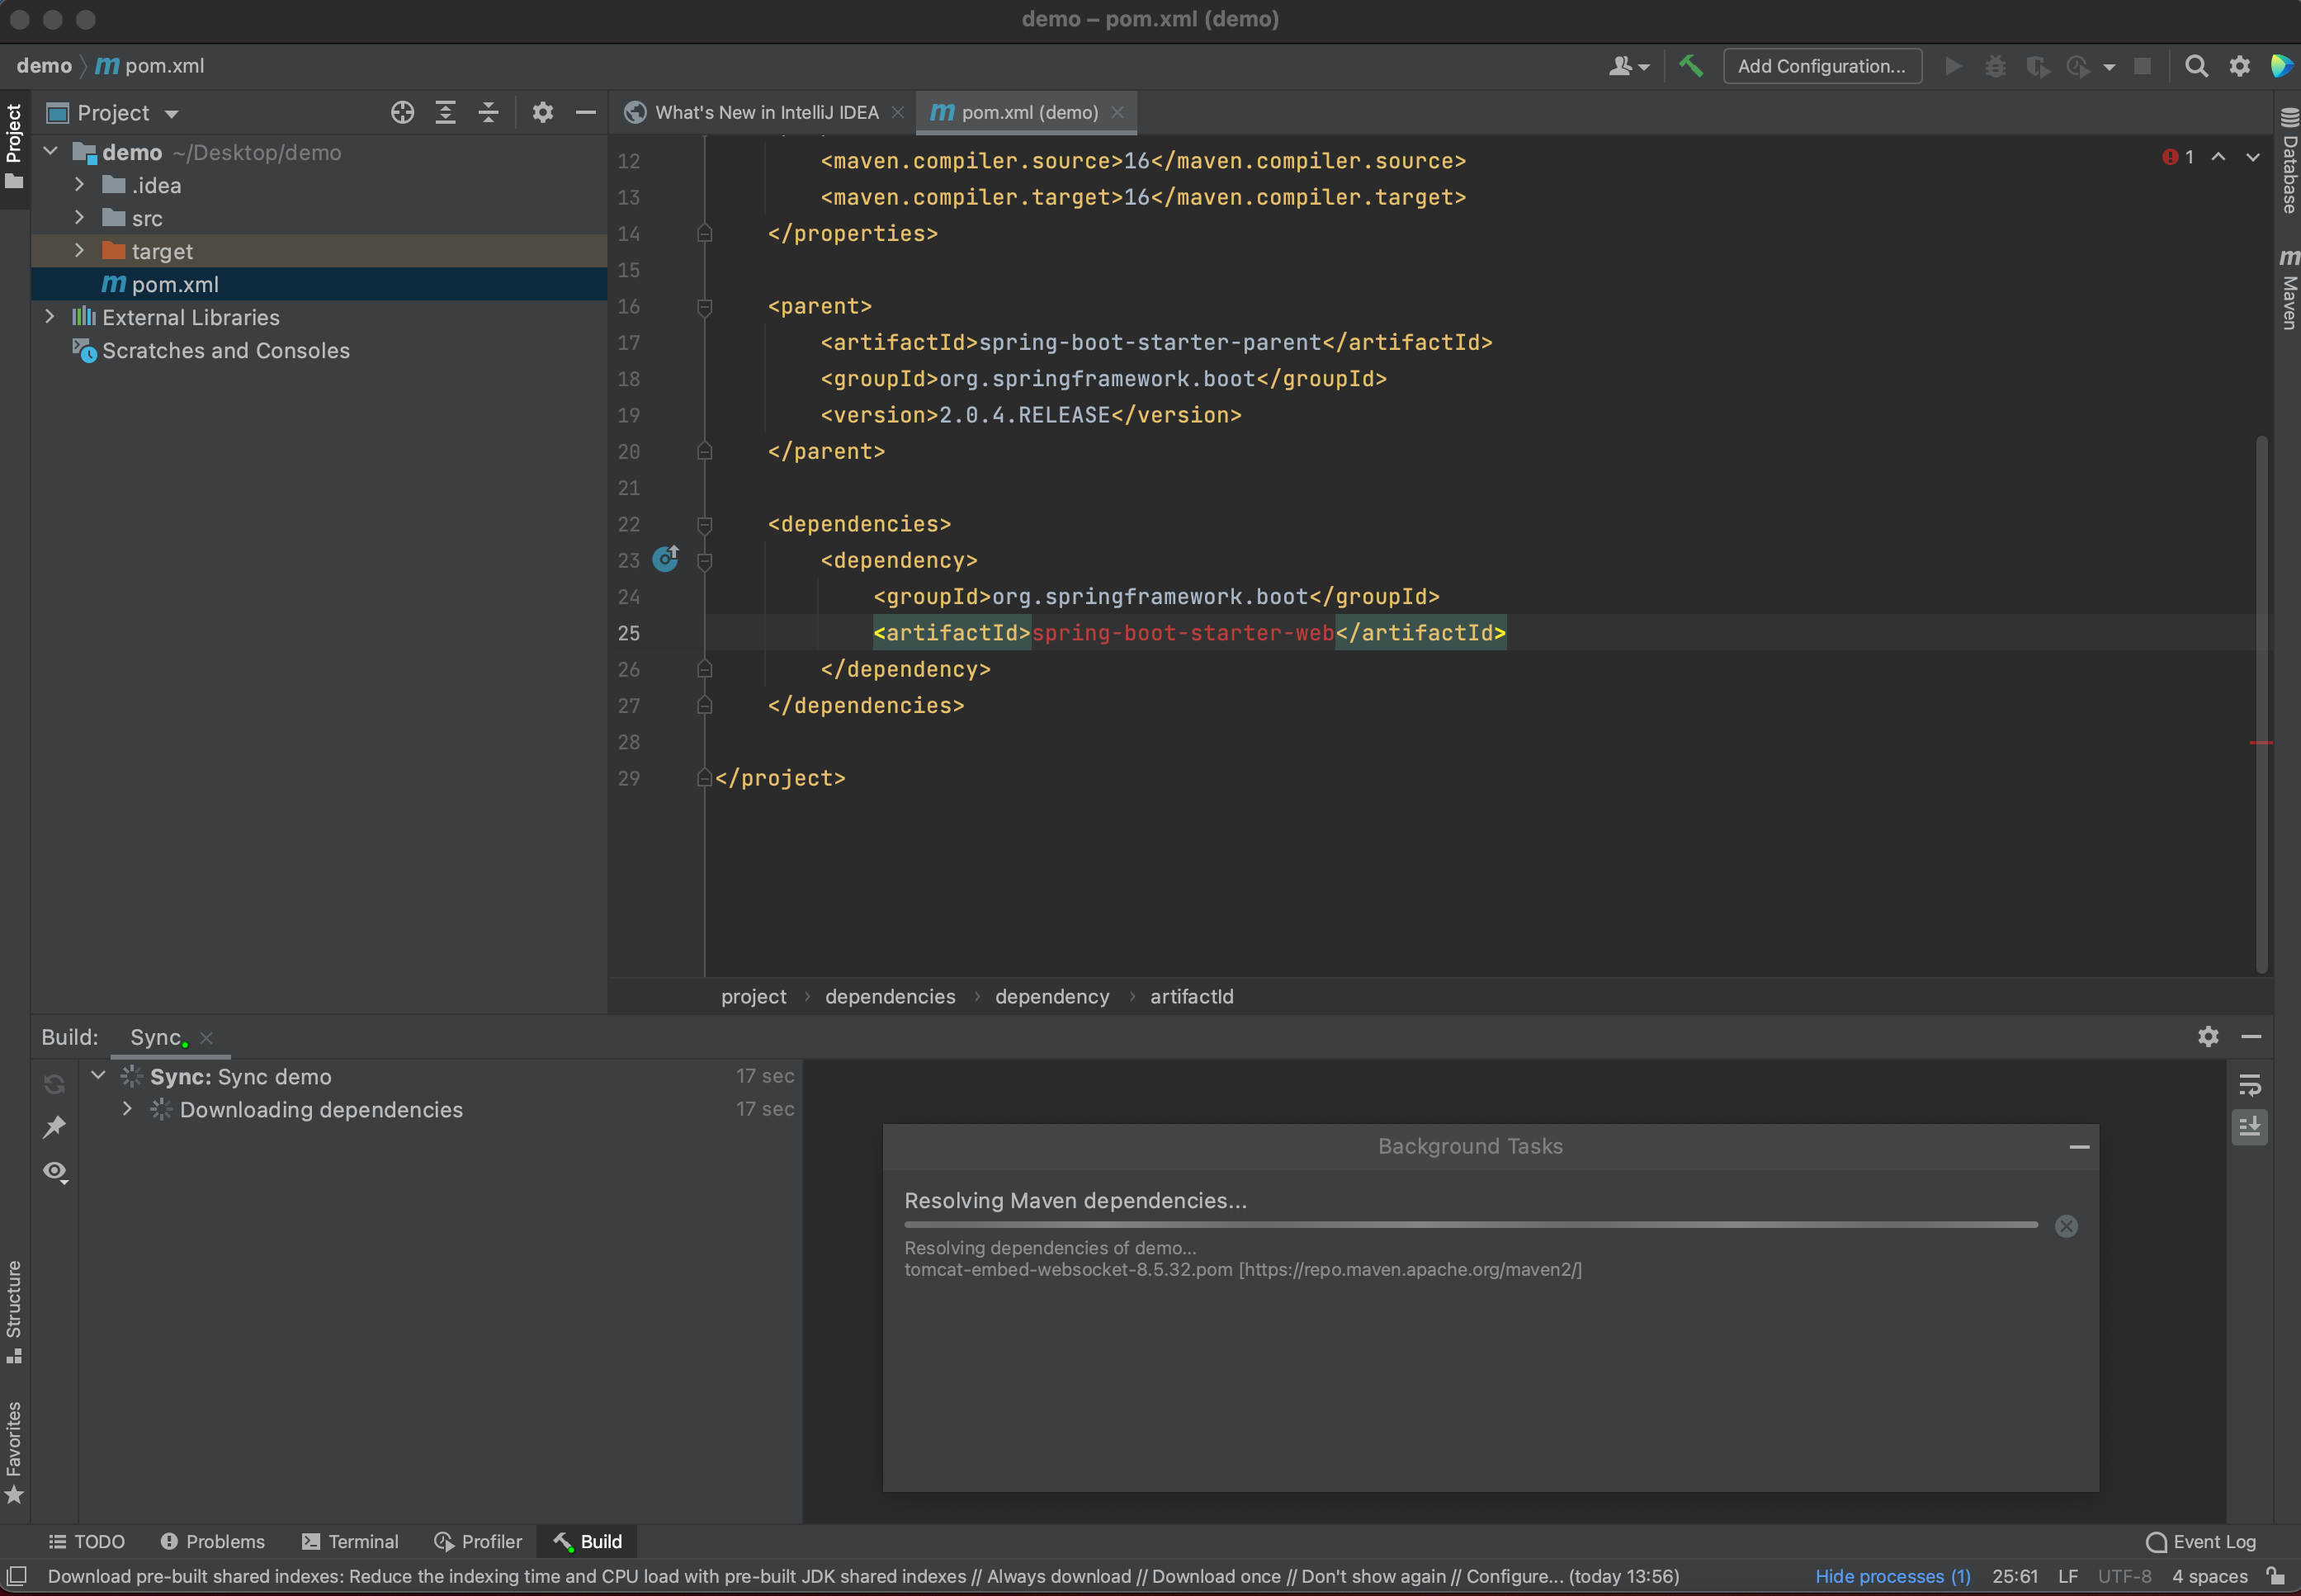Open Search Everywhere magnifier icon
Screen dimensions: 2301x1596
[x=2196, y=66]
